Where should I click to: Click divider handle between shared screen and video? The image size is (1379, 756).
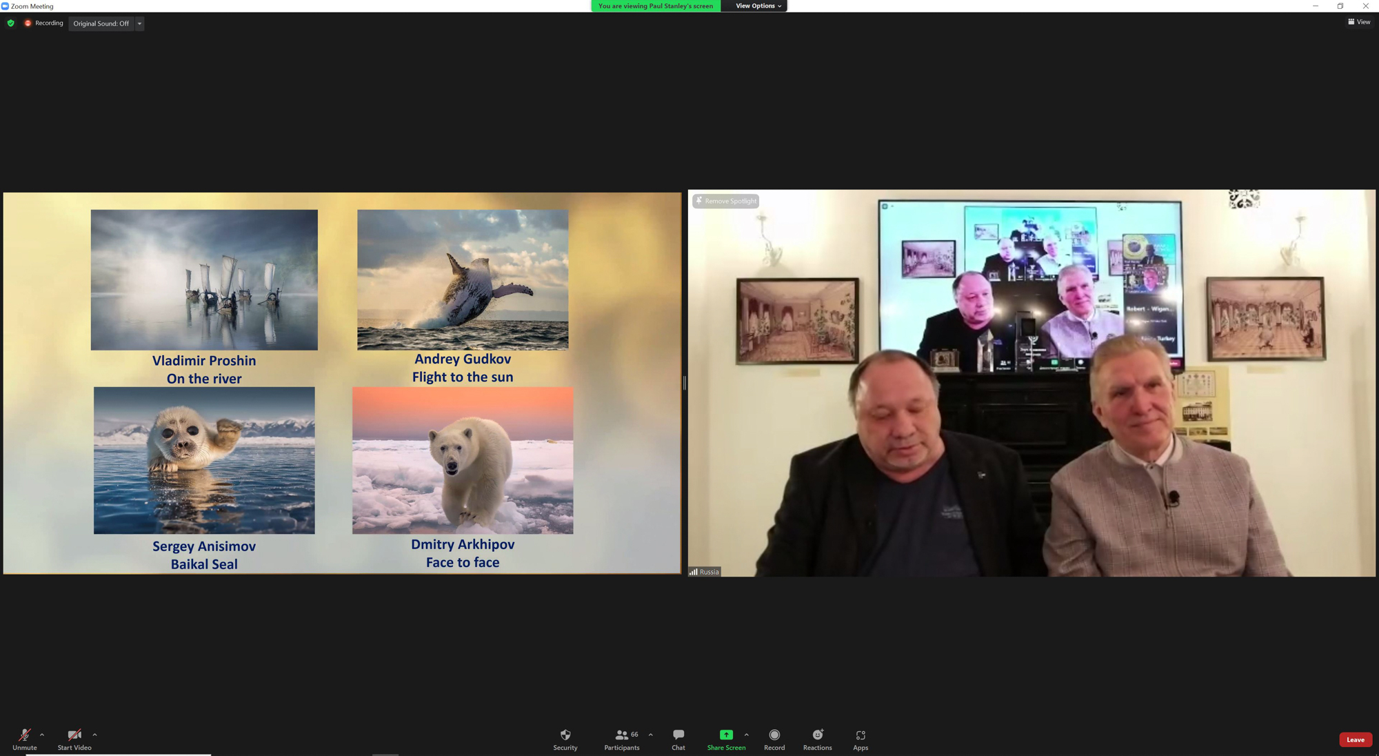684,383
